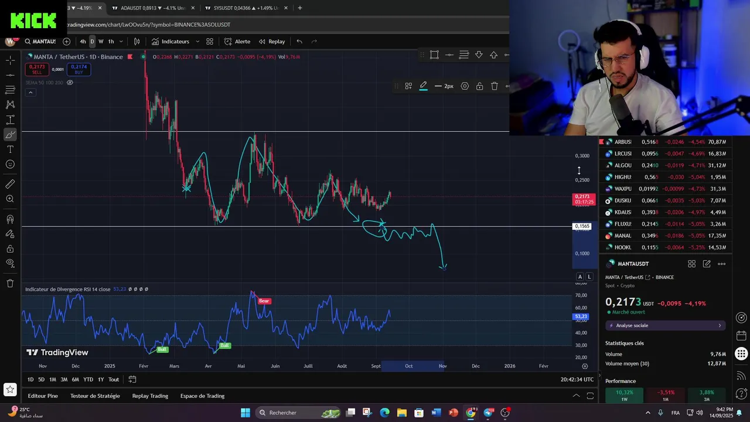Expand the Indicateurs favorites dropdown arrow
750x422 pixels.
197,42
